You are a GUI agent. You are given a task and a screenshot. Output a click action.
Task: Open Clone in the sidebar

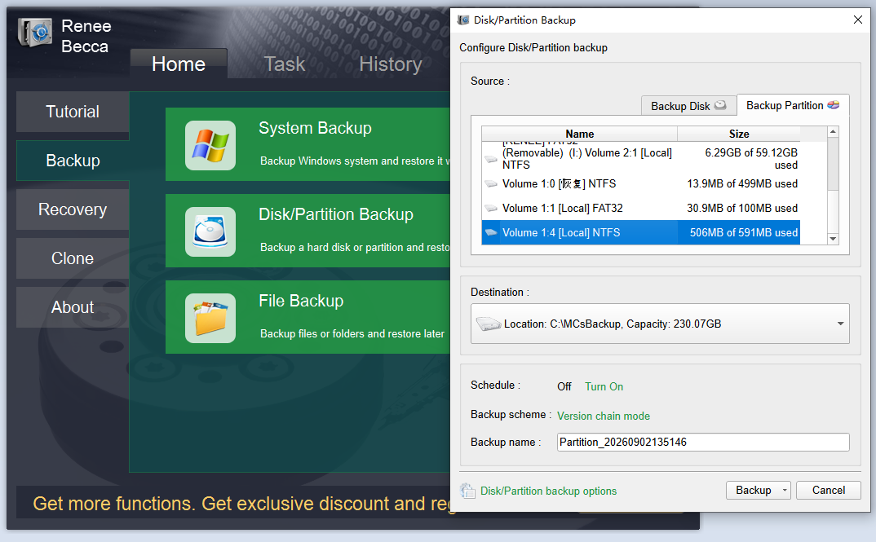[73, 258]
